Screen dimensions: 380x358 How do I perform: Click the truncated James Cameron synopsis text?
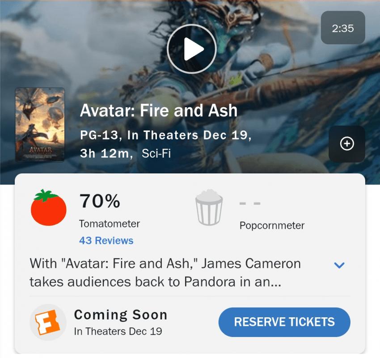pyautogui.click(x=165, y=273)
